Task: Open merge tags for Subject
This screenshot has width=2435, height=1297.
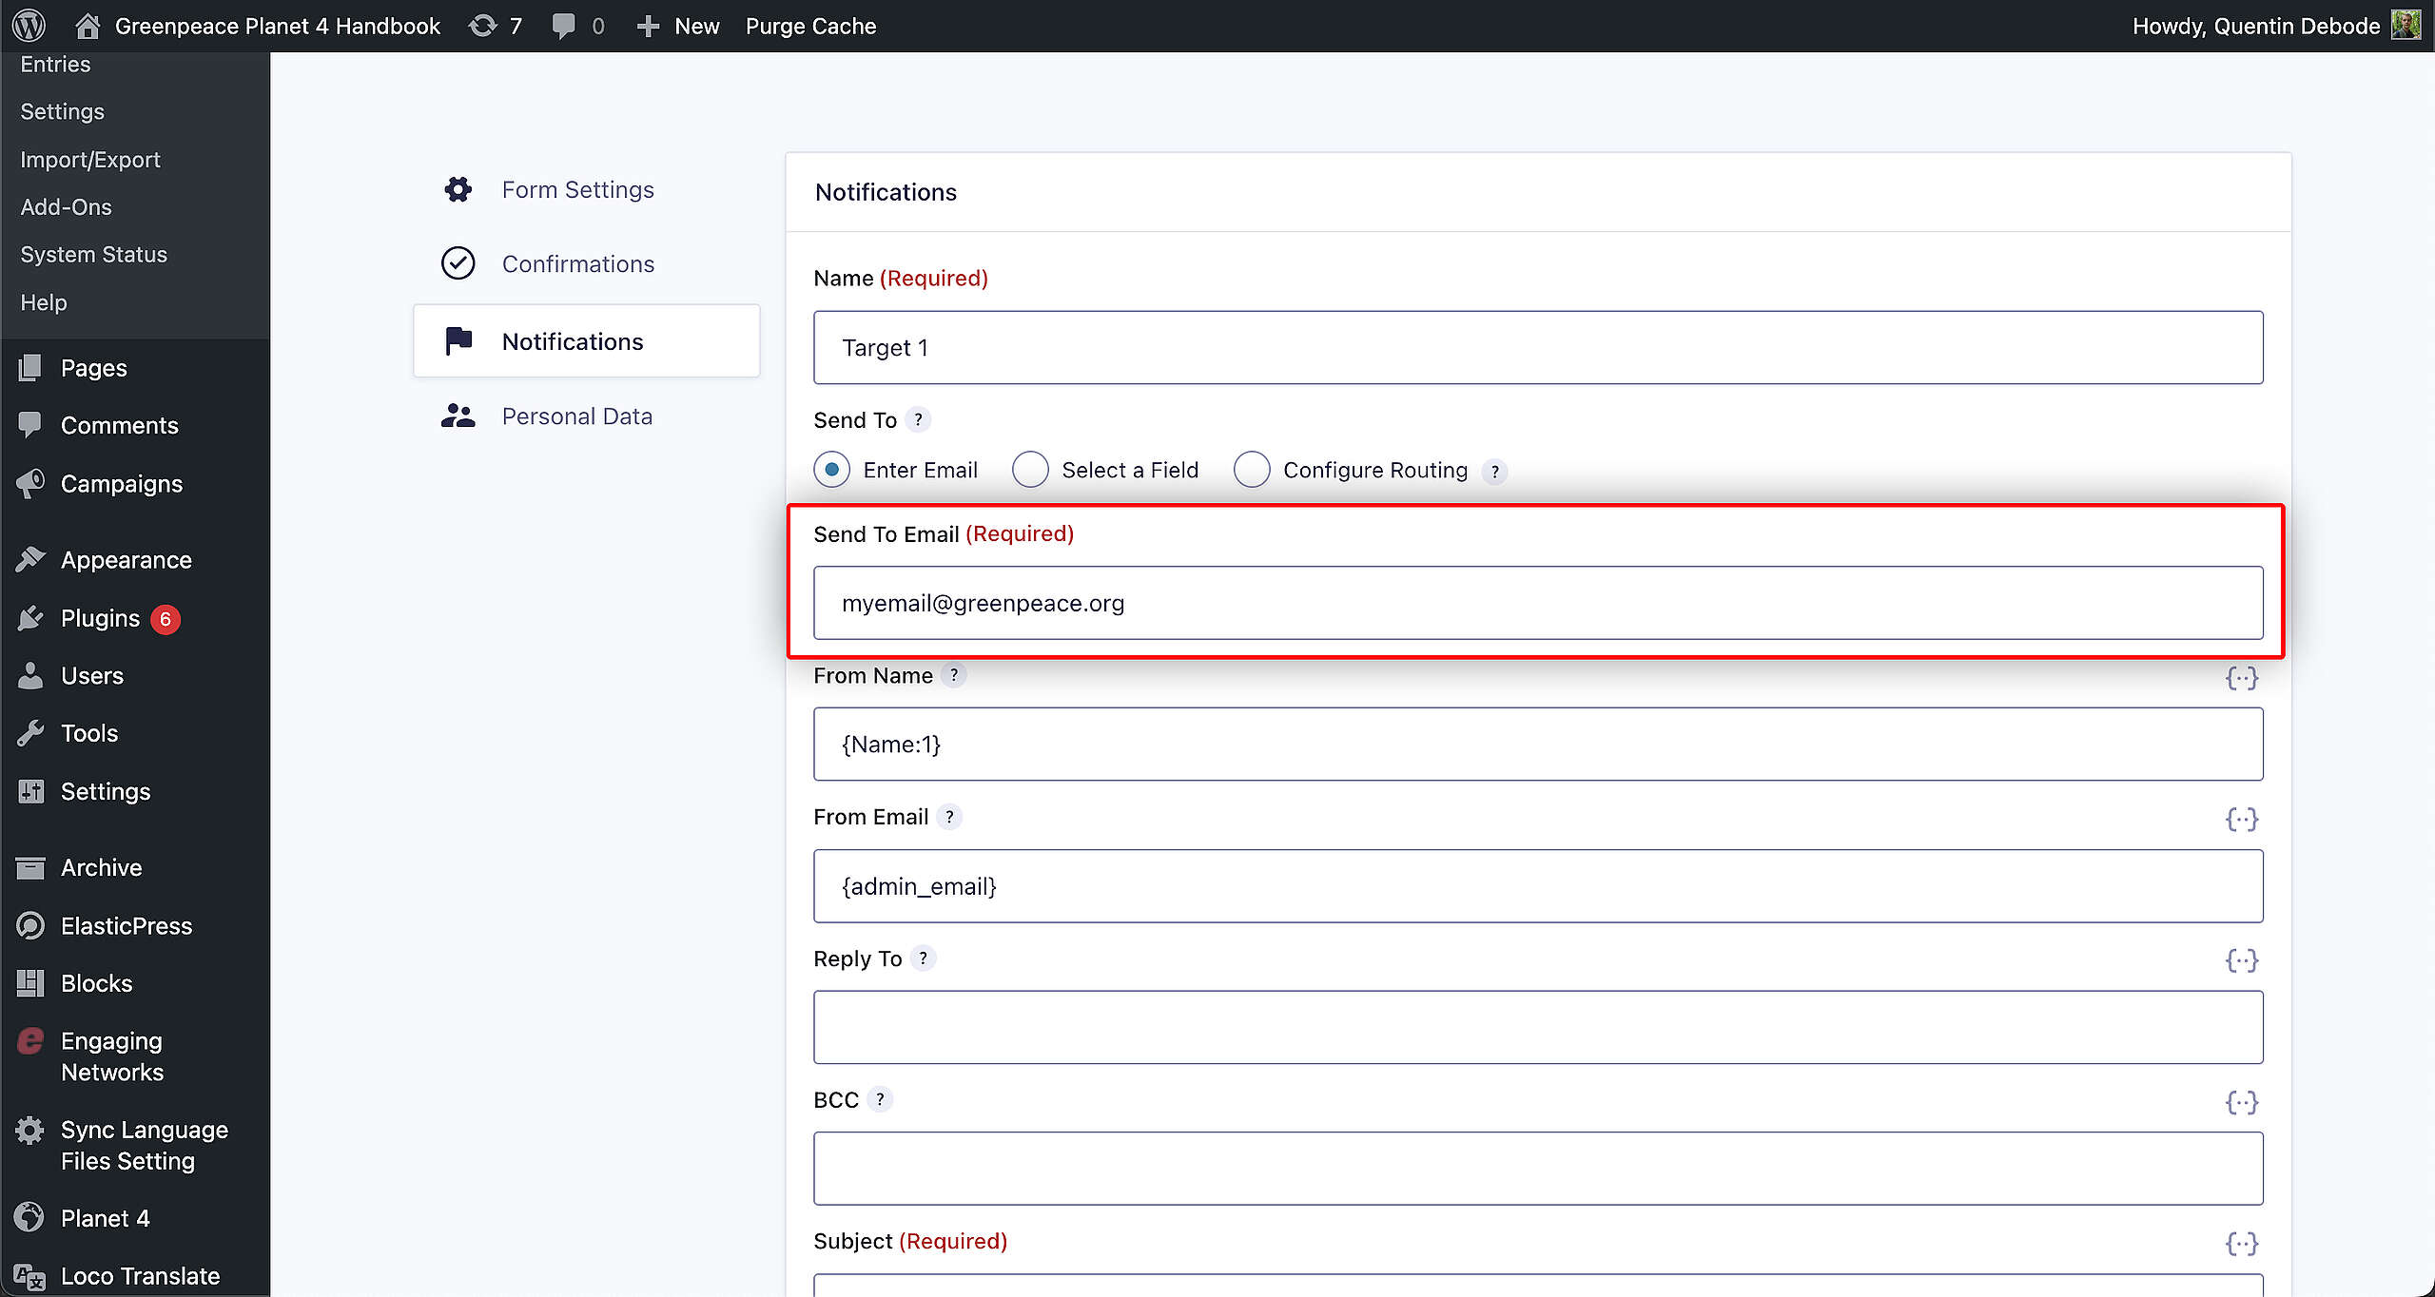Action: [2242, 1243]
